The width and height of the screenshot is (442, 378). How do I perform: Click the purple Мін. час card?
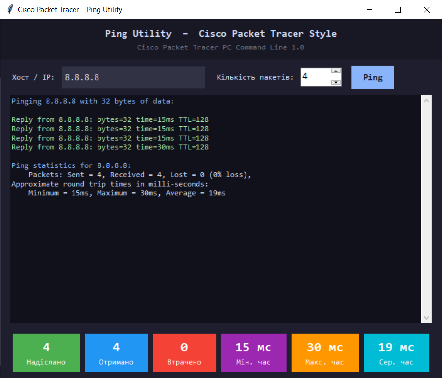coord(253,353)
